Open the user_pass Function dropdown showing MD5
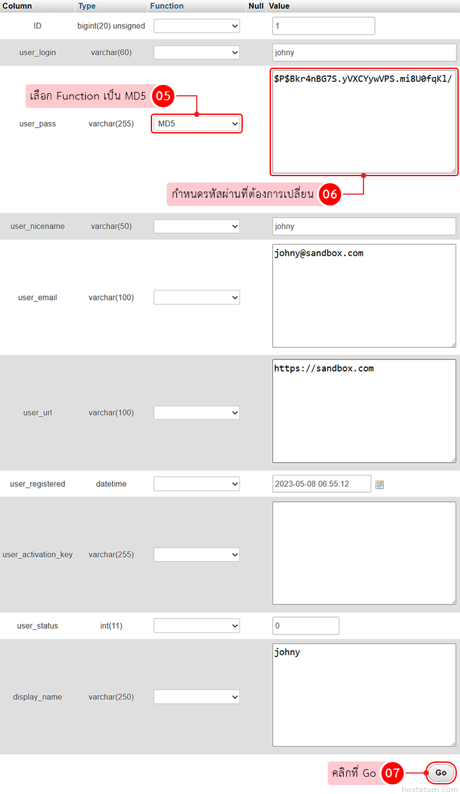Screen dimensions: 460x794 [x=197, y=124]
